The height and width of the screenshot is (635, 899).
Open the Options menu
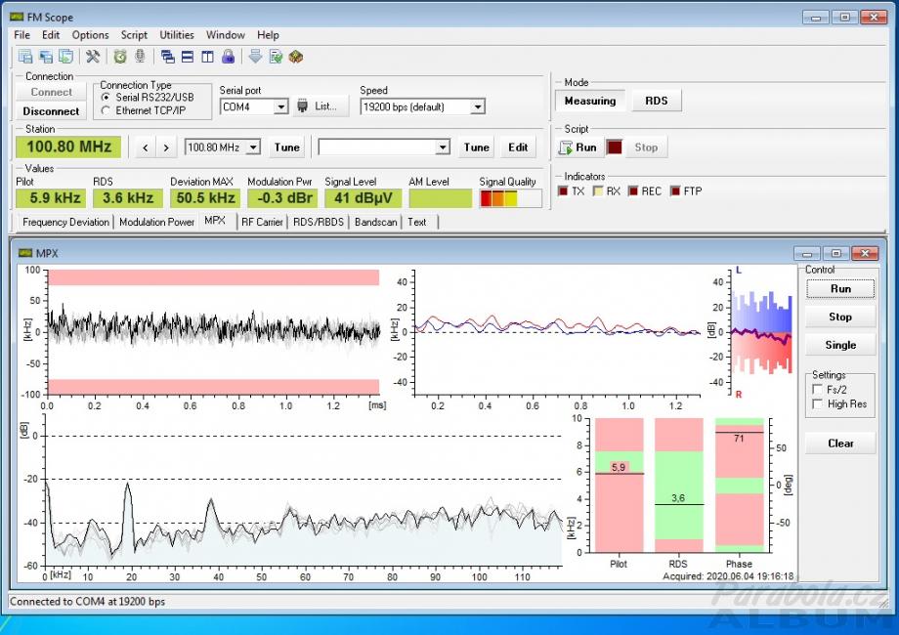coord(90,35)
